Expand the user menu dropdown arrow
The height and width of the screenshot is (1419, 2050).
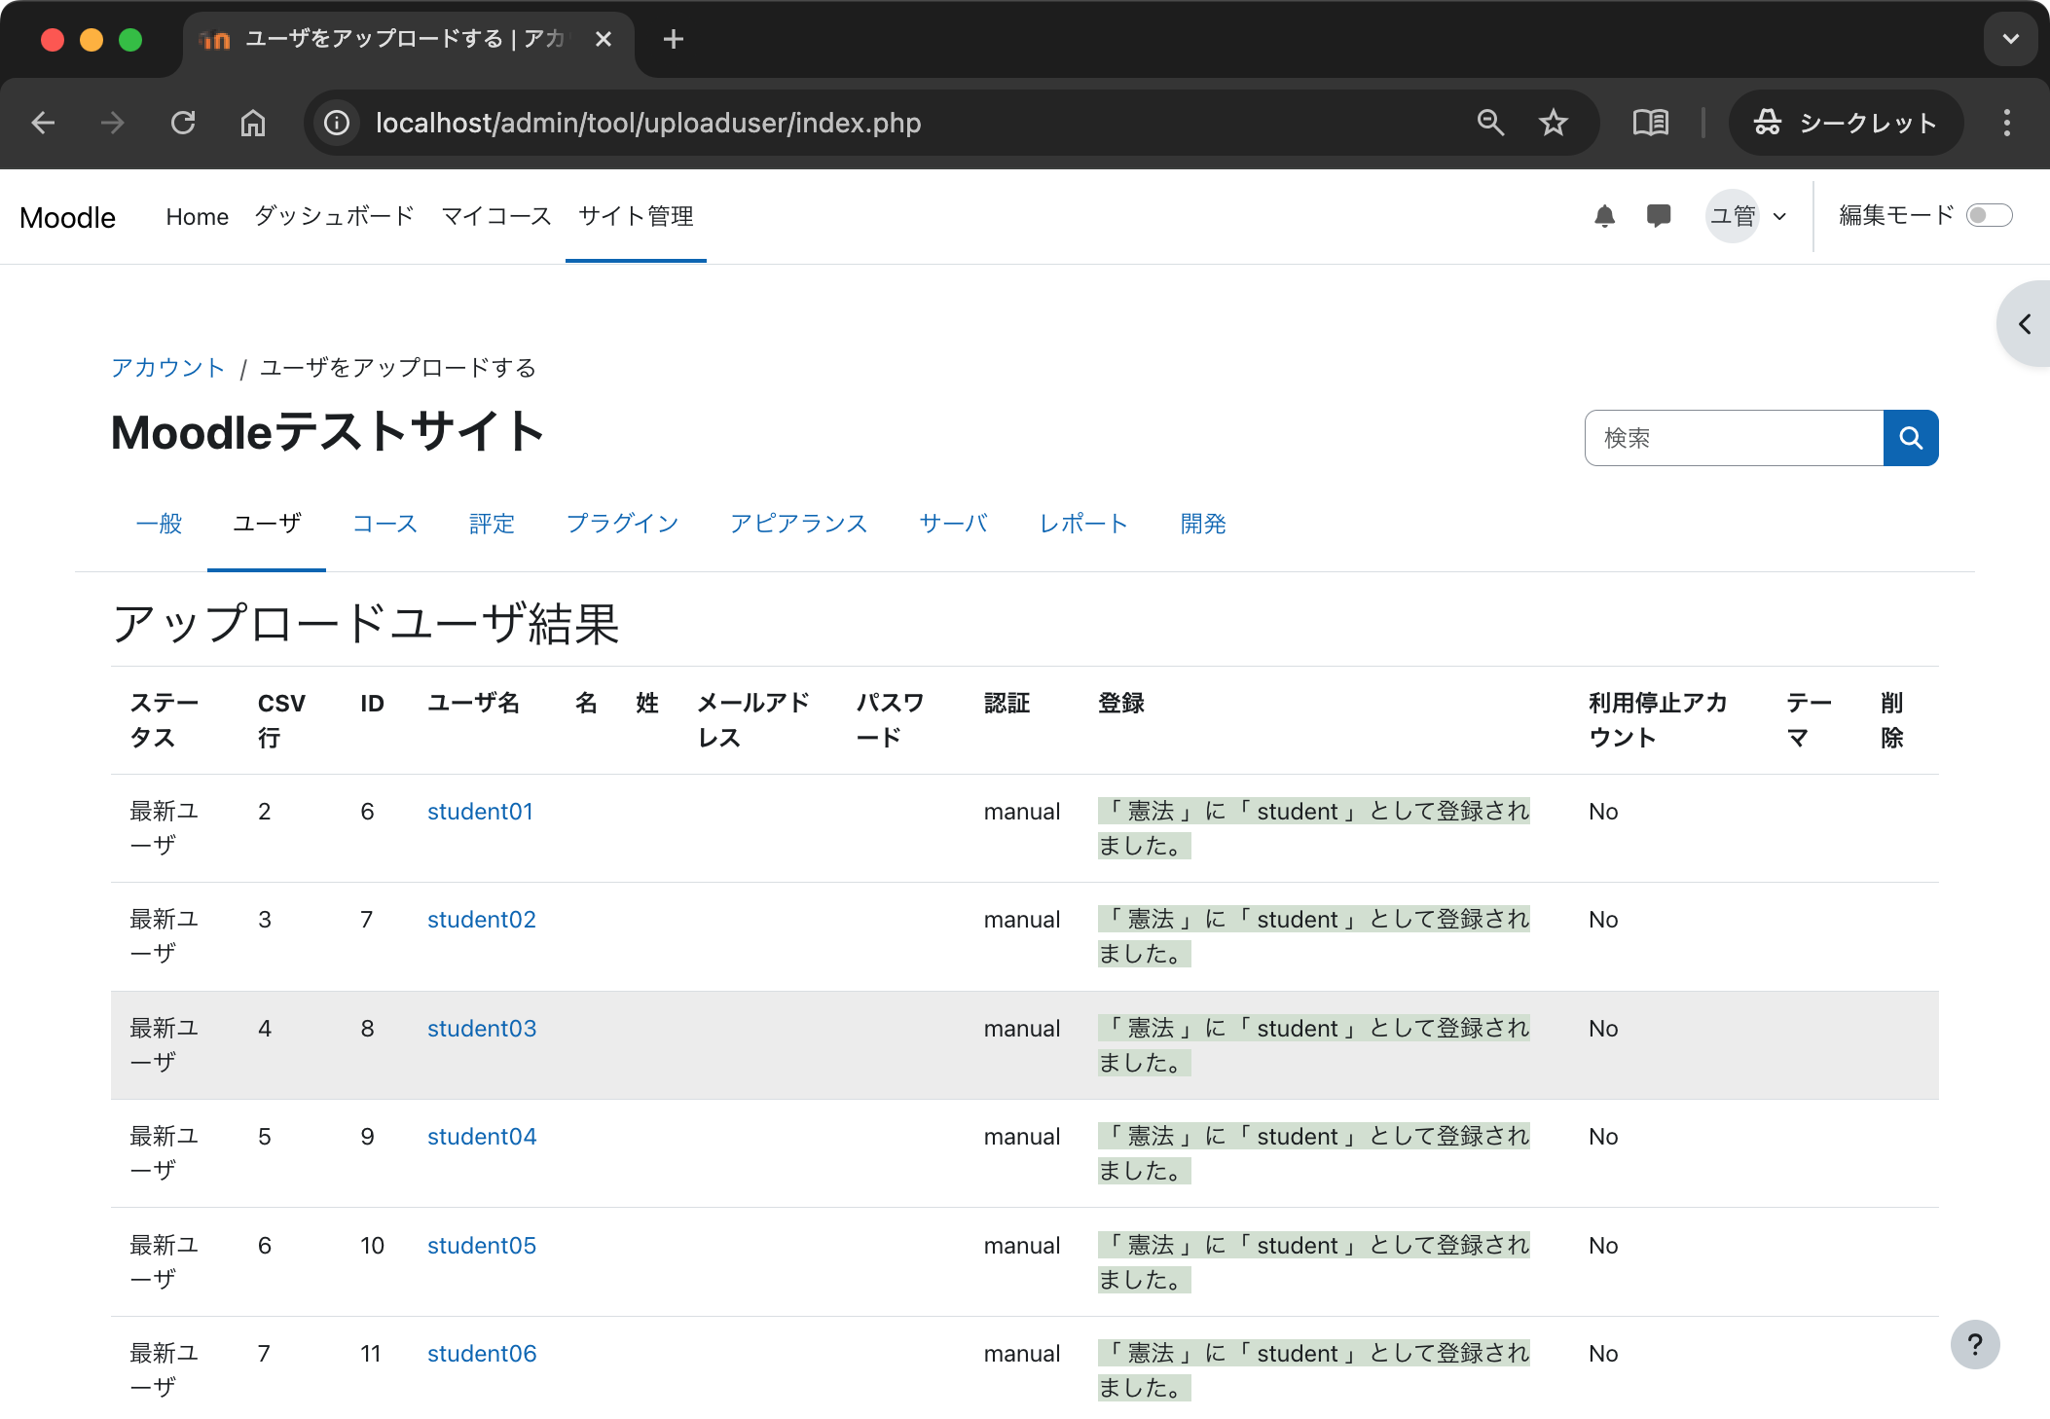pos(1779,216)
